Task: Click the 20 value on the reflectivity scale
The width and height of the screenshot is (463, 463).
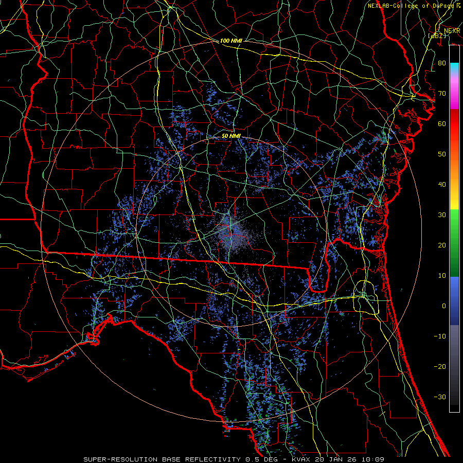Action: tap(442, 245)
